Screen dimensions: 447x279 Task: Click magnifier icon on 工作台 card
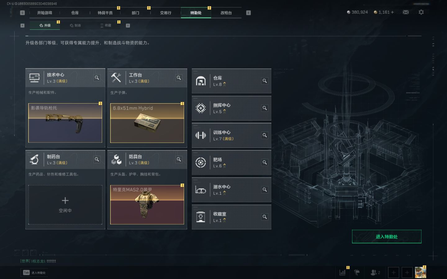[x=179, y=78]
